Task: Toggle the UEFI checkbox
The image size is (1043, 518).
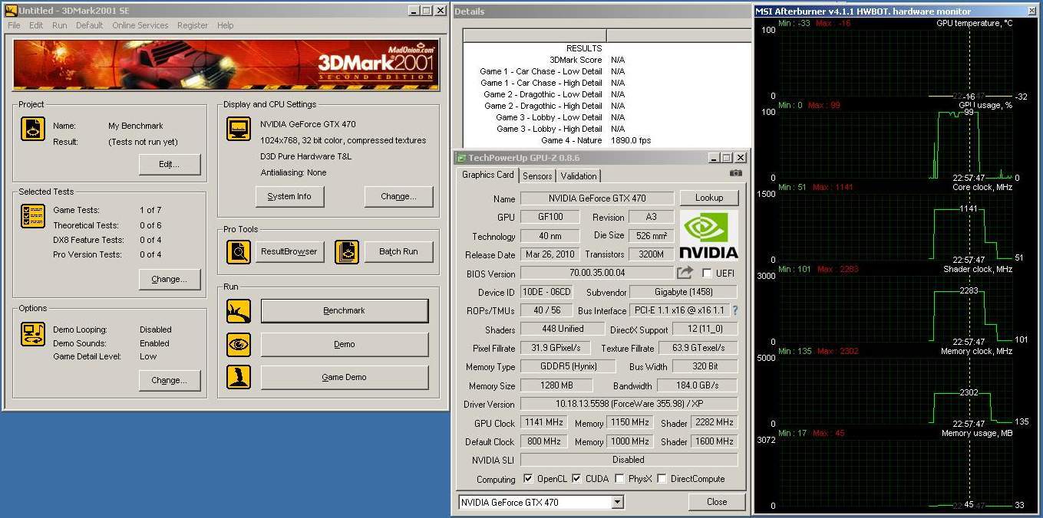Action: (x=707, y=274)
